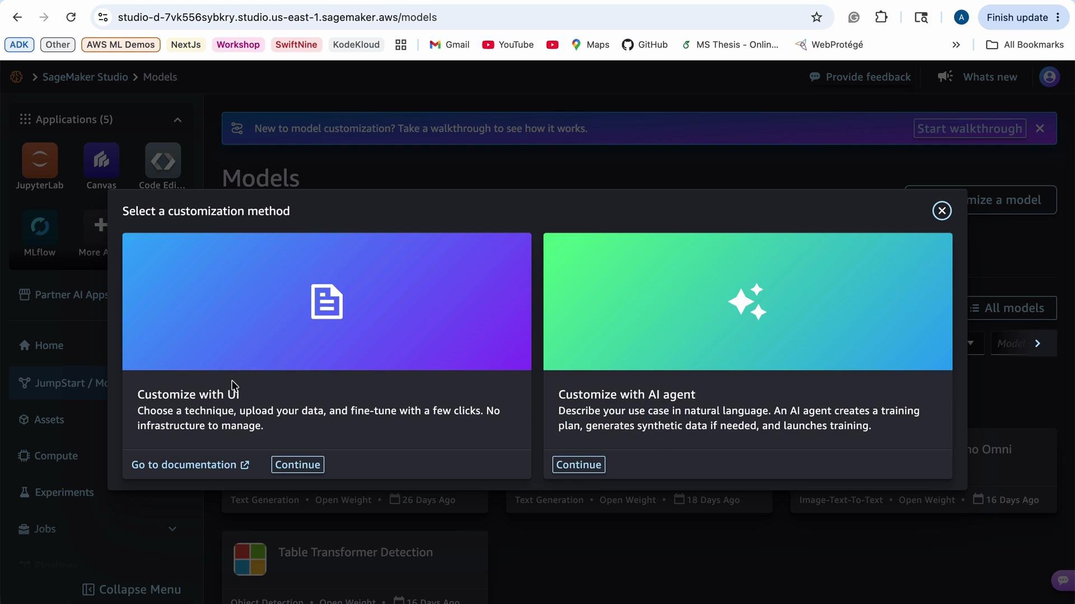View site information icon in address bar
Image resolution: width=1075 pixels, height=604 pixels.
(x=103, y=17)
